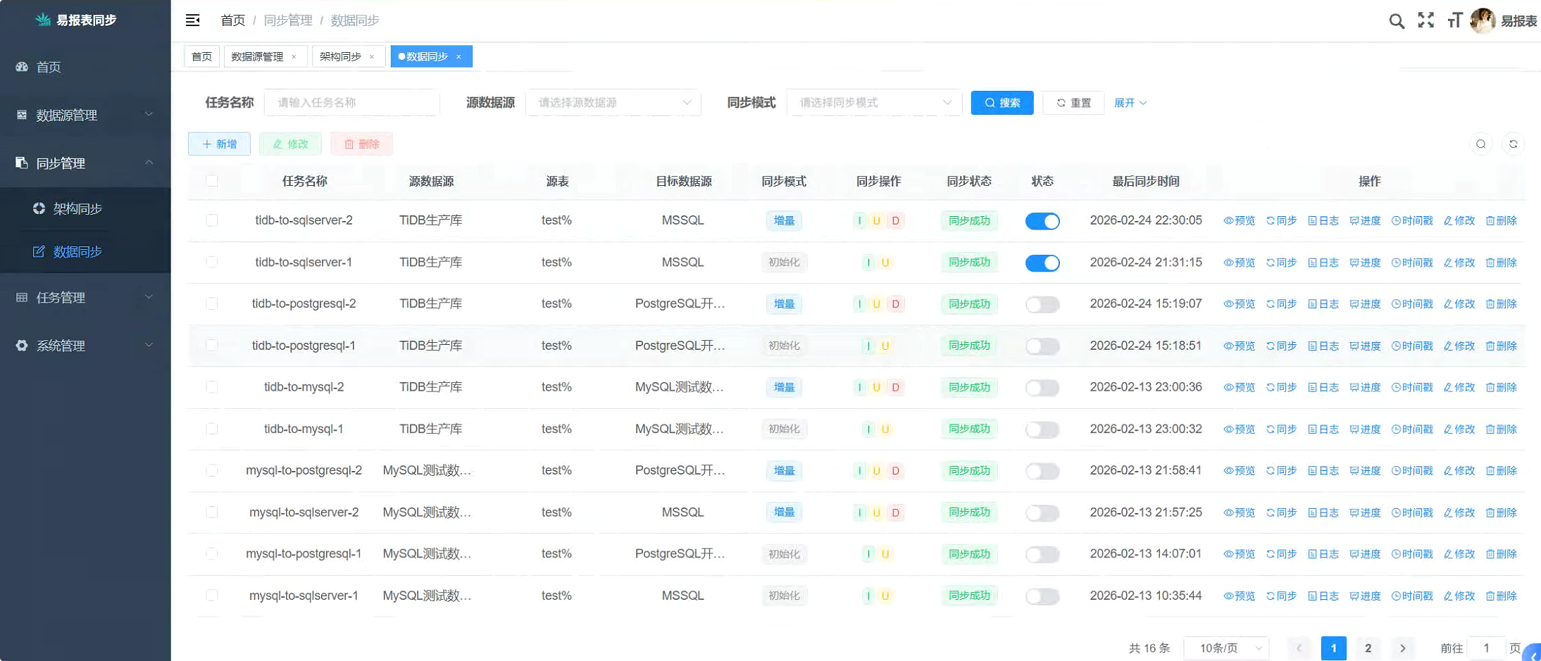Open global search via the magnifier icon
1541x661 pixels.
pos(1397,21)
